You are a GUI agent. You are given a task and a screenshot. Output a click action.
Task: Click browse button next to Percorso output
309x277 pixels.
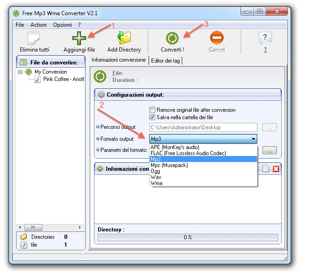(x=269, y=127)
